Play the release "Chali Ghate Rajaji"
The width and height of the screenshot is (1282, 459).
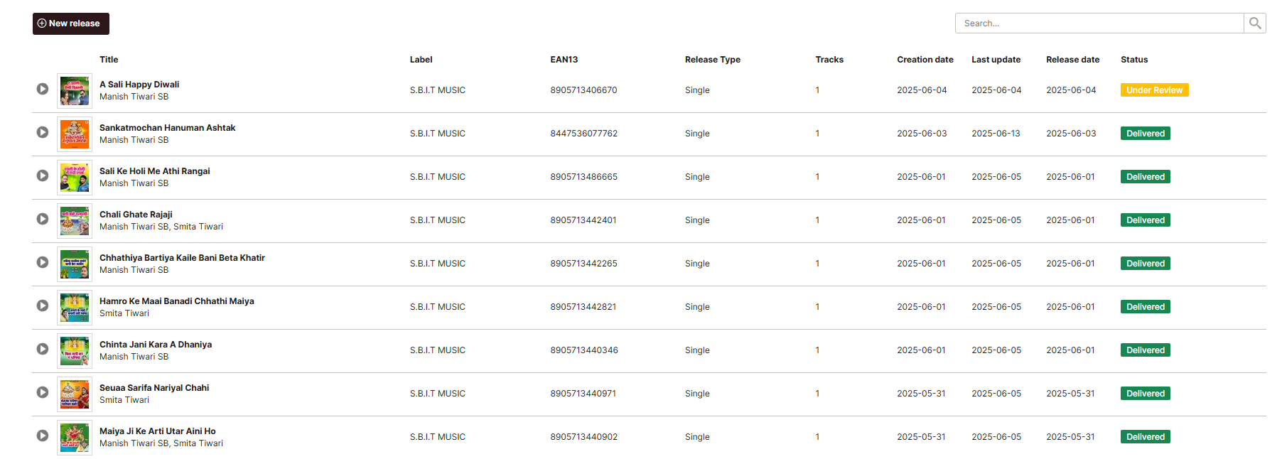43,220
